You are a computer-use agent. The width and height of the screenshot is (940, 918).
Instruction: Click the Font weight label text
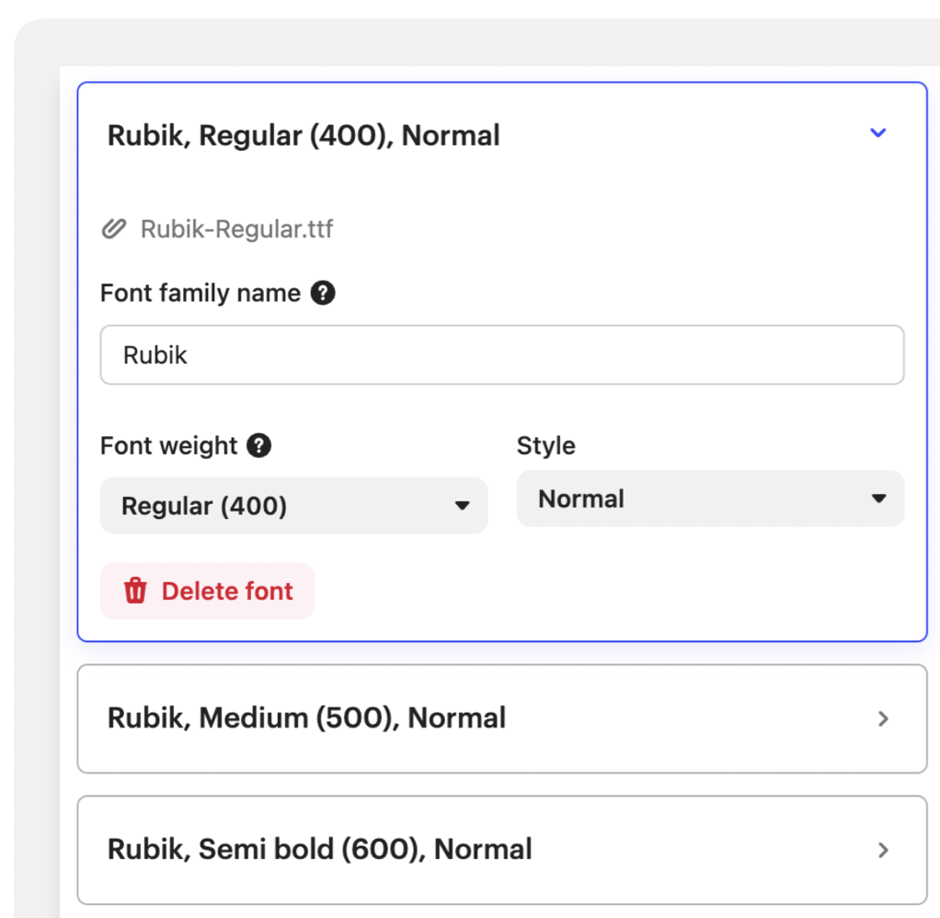pos(169,446)
